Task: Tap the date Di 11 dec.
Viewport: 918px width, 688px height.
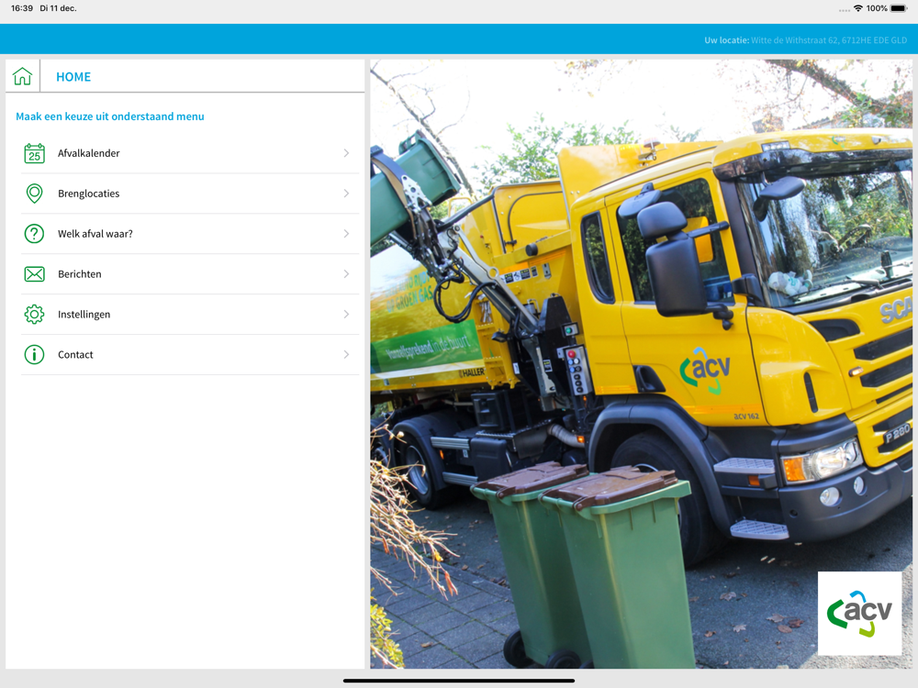Action: [x=58, y=8]
